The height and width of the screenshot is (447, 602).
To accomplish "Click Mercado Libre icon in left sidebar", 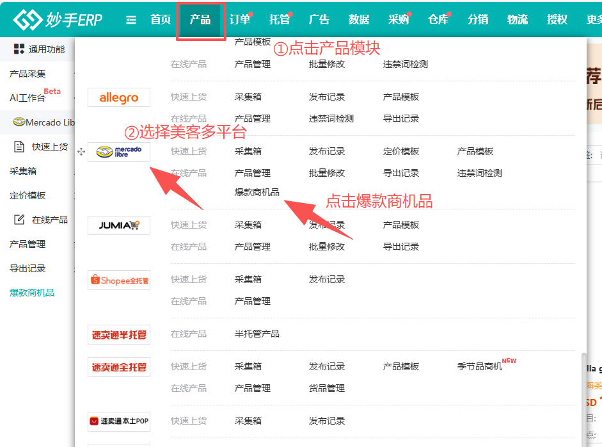I will [19, 122].
